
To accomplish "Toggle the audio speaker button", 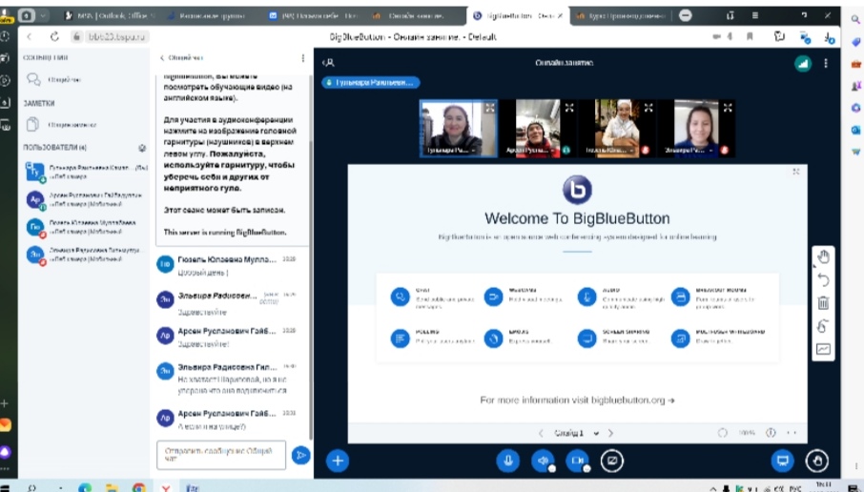I will (x=542, y=460).
